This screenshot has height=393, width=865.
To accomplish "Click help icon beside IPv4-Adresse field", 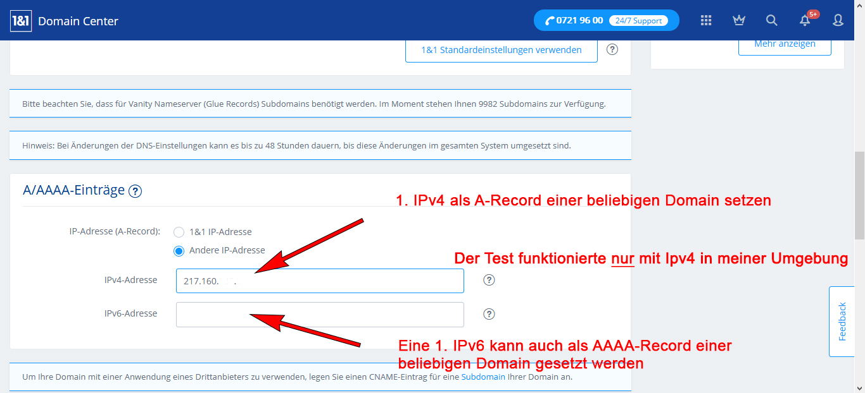I will coord(489,280).
